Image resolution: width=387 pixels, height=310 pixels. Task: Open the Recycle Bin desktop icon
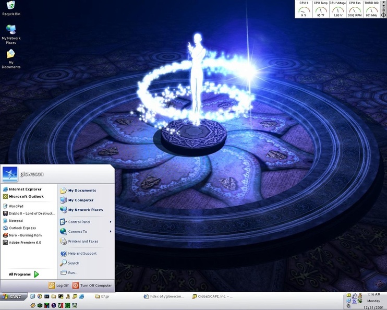[x=11, y=8]
